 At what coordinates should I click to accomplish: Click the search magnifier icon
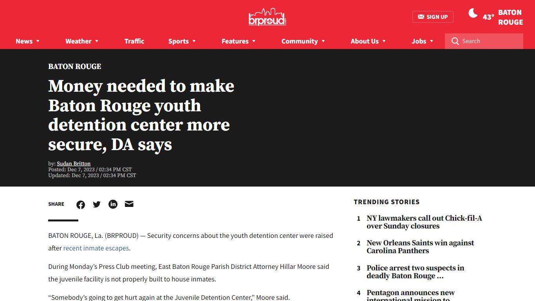click(455, 41)
